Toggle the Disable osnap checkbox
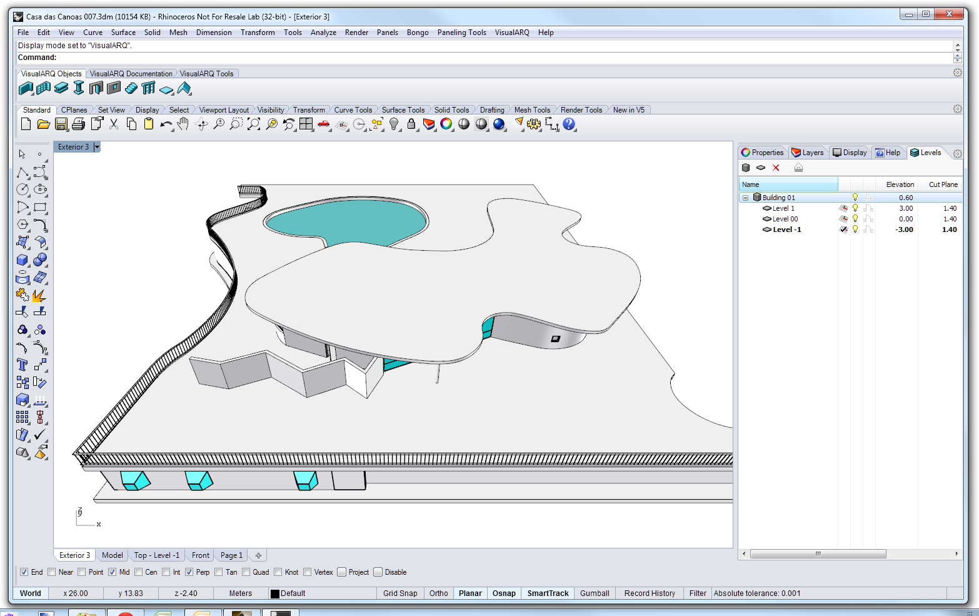Image resolution: width=979 pixels, height=616 pixels. 378,572
